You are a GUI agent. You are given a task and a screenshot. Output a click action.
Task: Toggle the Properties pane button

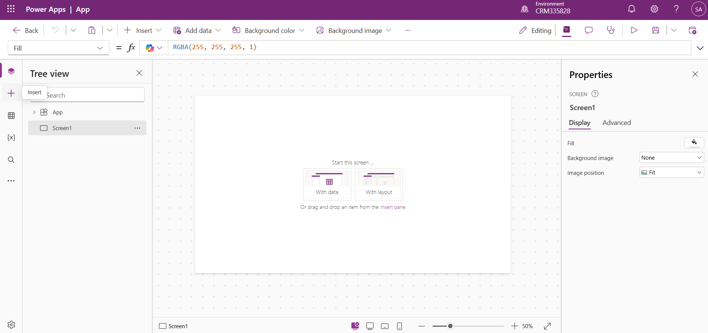point(566,30)
